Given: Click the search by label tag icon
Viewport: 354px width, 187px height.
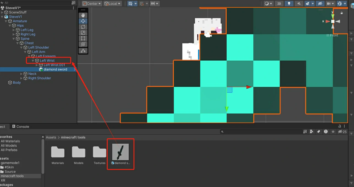Looking at the screenshot, I should click(319, 132).
